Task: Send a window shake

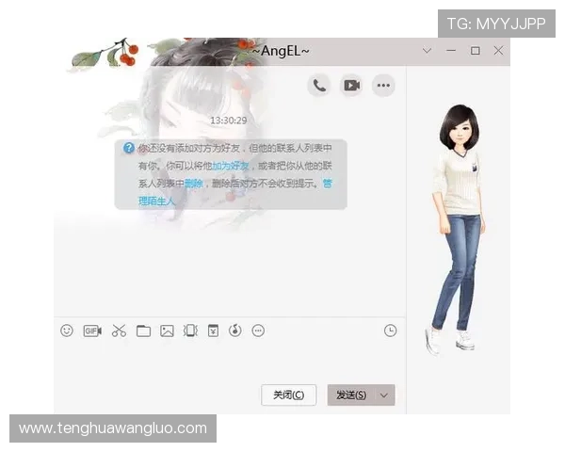Action: click(x=190, y=331)
